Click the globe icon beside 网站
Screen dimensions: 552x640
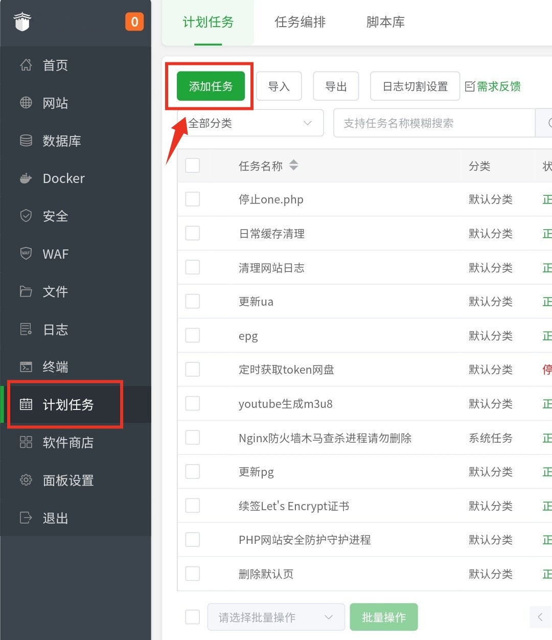(26, 102)
